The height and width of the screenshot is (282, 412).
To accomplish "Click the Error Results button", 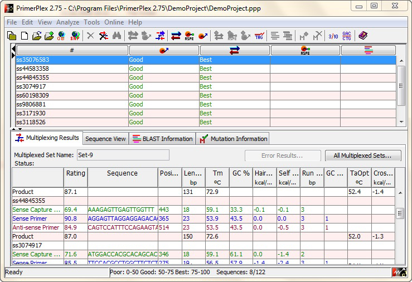I will tap(283, 155).
